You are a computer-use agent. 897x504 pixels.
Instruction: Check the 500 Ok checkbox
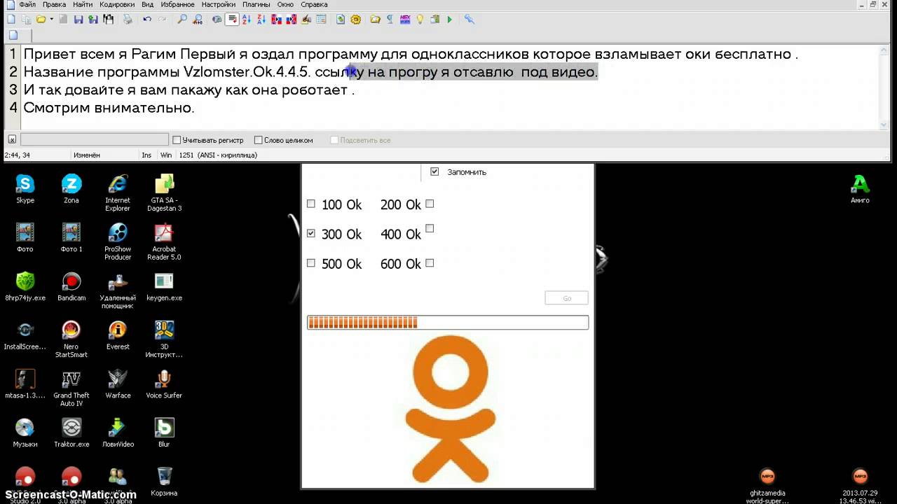tap(311, 263)
